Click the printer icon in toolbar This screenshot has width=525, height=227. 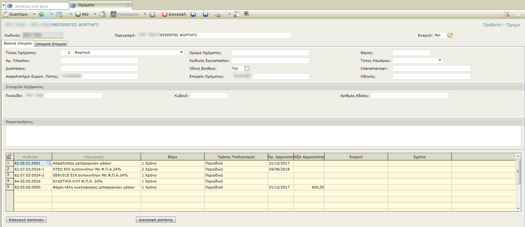[218, 14]
